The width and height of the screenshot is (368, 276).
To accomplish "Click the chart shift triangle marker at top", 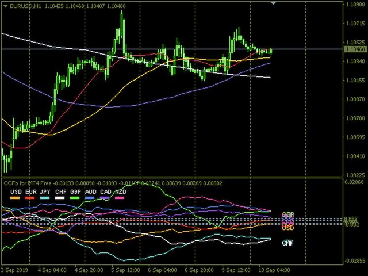I will pyautogui.click(x=274, y=3).
